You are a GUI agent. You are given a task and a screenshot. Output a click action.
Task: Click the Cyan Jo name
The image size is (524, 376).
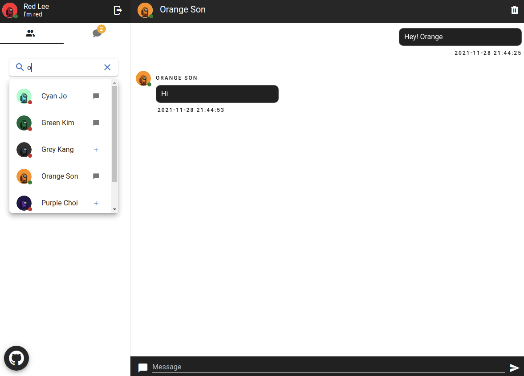[x=54, y=96]
